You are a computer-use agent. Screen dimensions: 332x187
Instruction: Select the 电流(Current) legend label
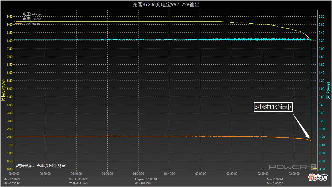pos(32,19)
